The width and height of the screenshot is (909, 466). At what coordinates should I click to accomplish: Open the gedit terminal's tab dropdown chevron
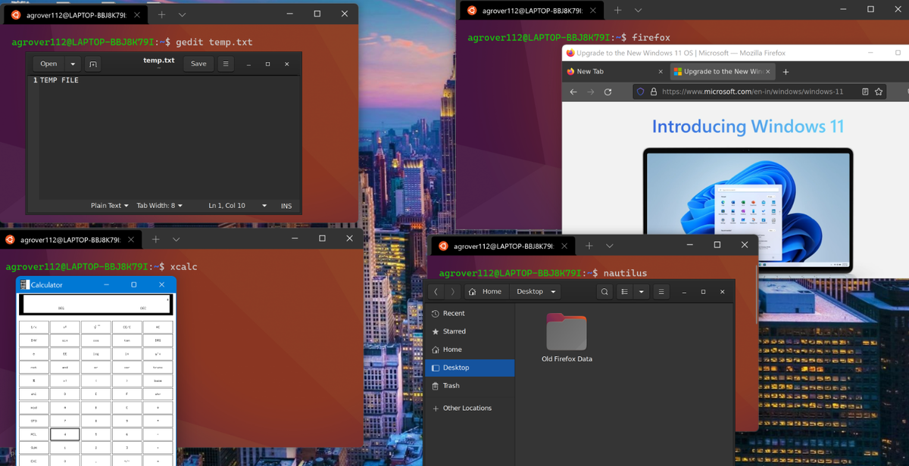click(182, 14)
